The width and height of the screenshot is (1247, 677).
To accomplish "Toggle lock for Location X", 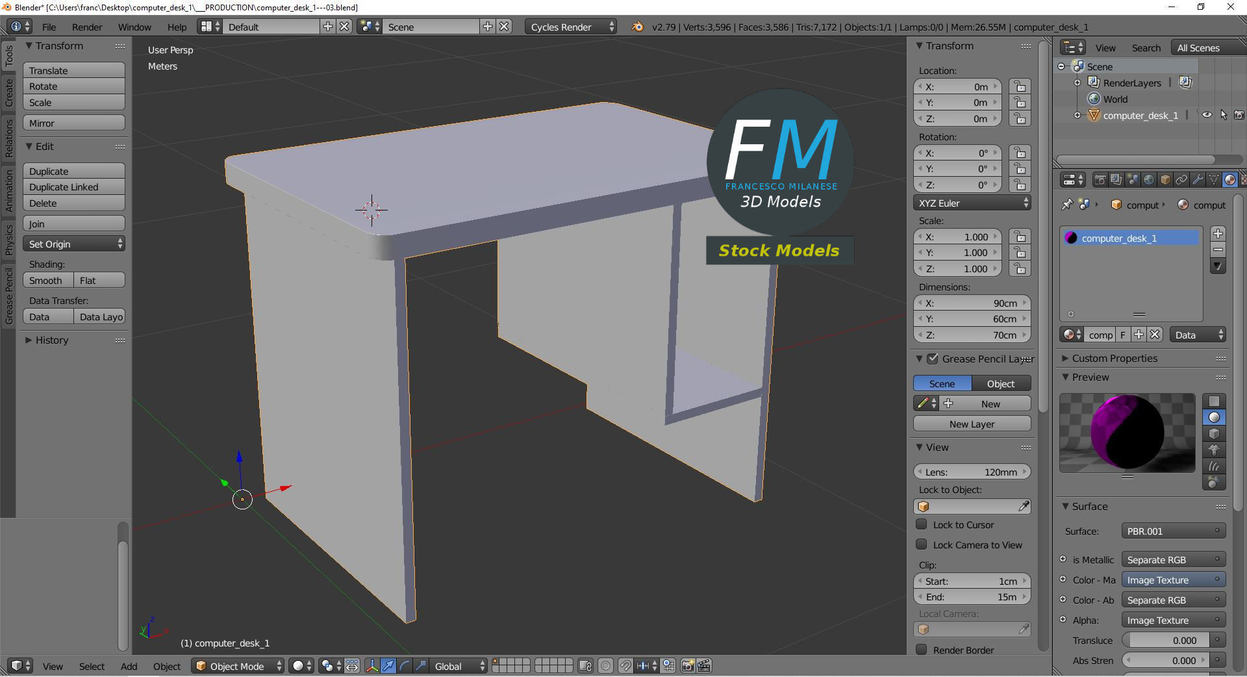I will [1020, 86].
